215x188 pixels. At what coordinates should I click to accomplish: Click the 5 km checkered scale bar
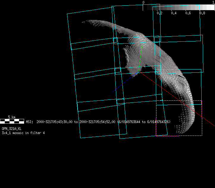pos(12,121)
